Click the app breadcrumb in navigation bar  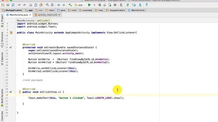coord(29,10)
